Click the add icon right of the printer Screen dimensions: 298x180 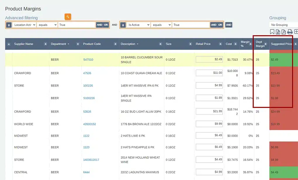[x=297, y=32]
